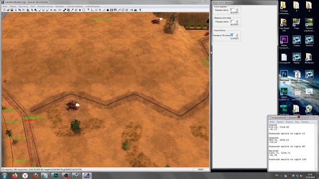
Task: Click the spinner in Кисть Роста group
Action: (x=237, y=35)
